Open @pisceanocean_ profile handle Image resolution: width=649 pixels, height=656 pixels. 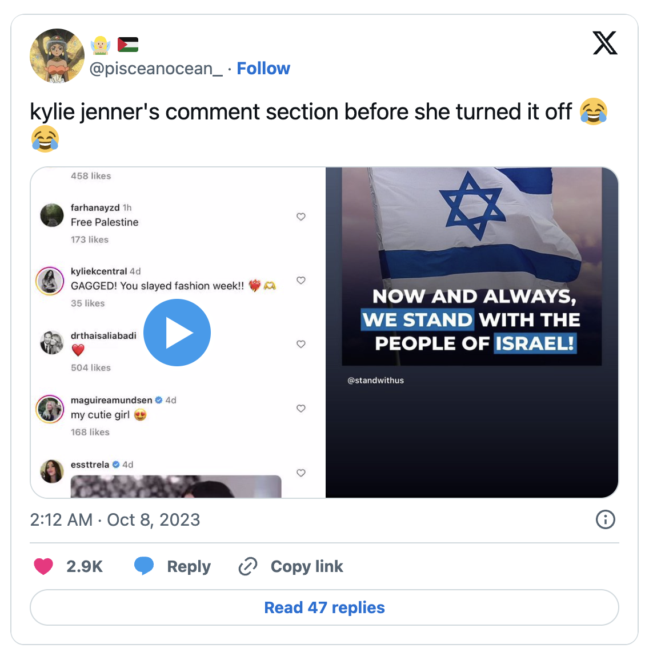(156, 69)
